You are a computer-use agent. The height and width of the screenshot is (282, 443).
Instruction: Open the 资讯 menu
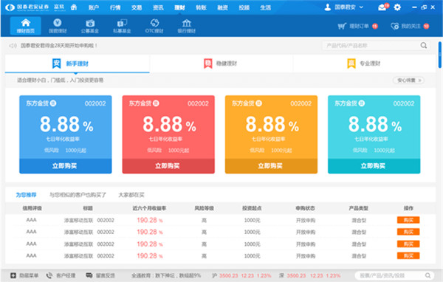[x=158, y=7]
